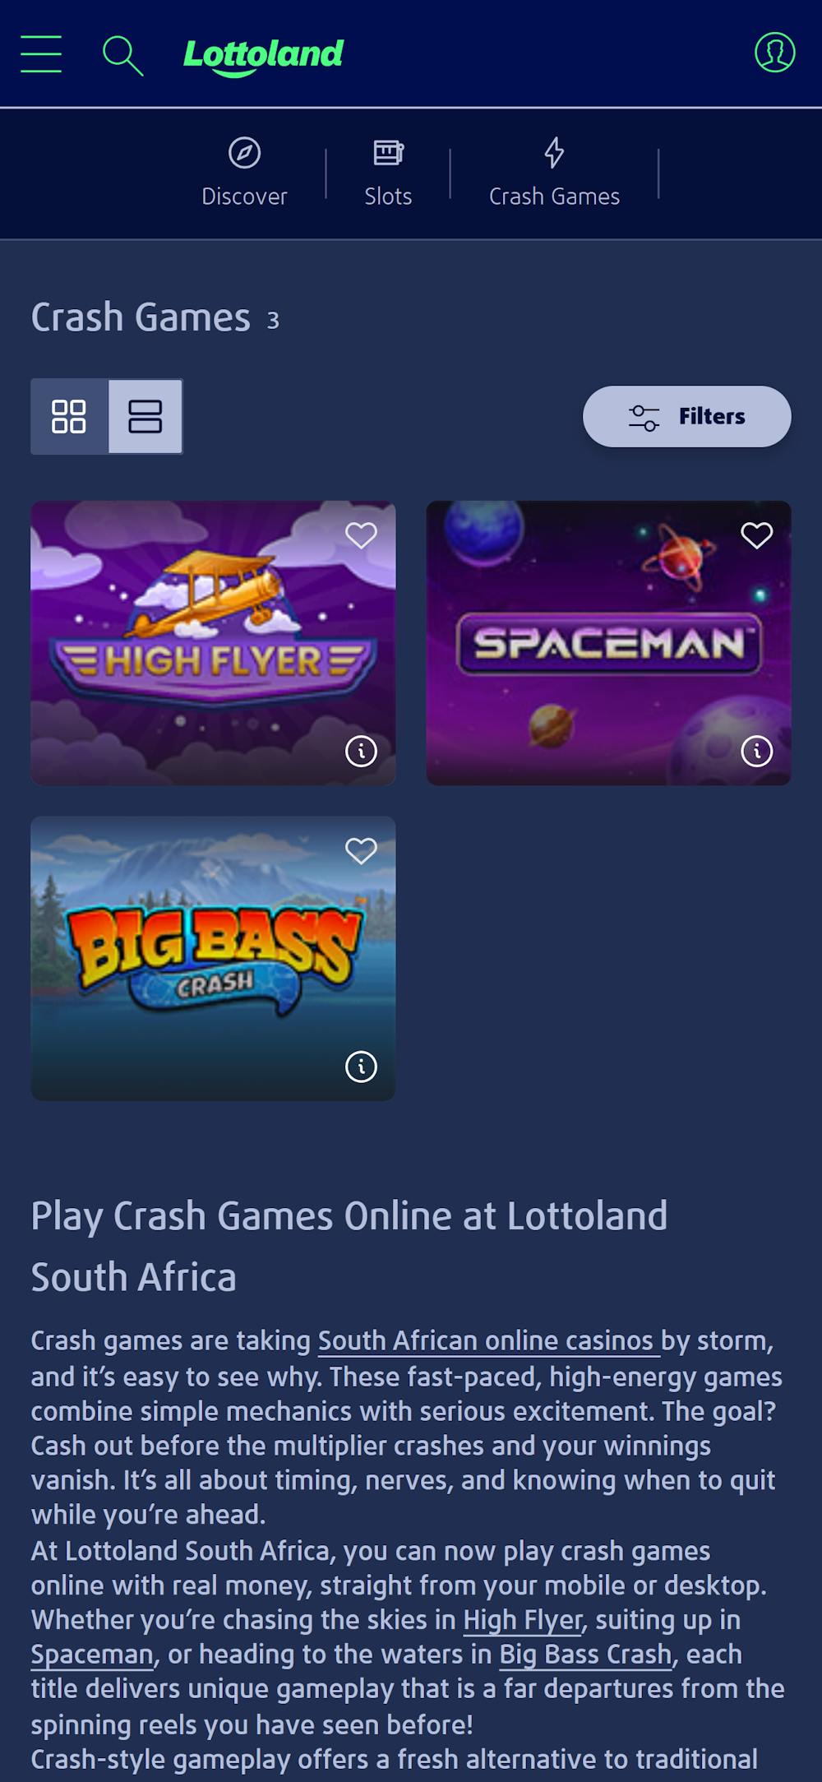The height and width of the screenshot is (1782, 822).
Task: Open the hamburger navigation menu
Action: 41,54
